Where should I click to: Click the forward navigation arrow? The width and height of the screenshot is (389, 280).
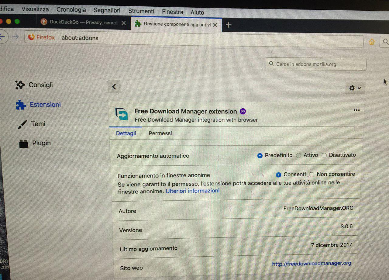[x=15, y=37]
